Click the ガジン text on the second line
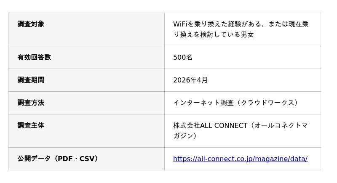This screenshot has height=183, width=337. click(183, 135)
